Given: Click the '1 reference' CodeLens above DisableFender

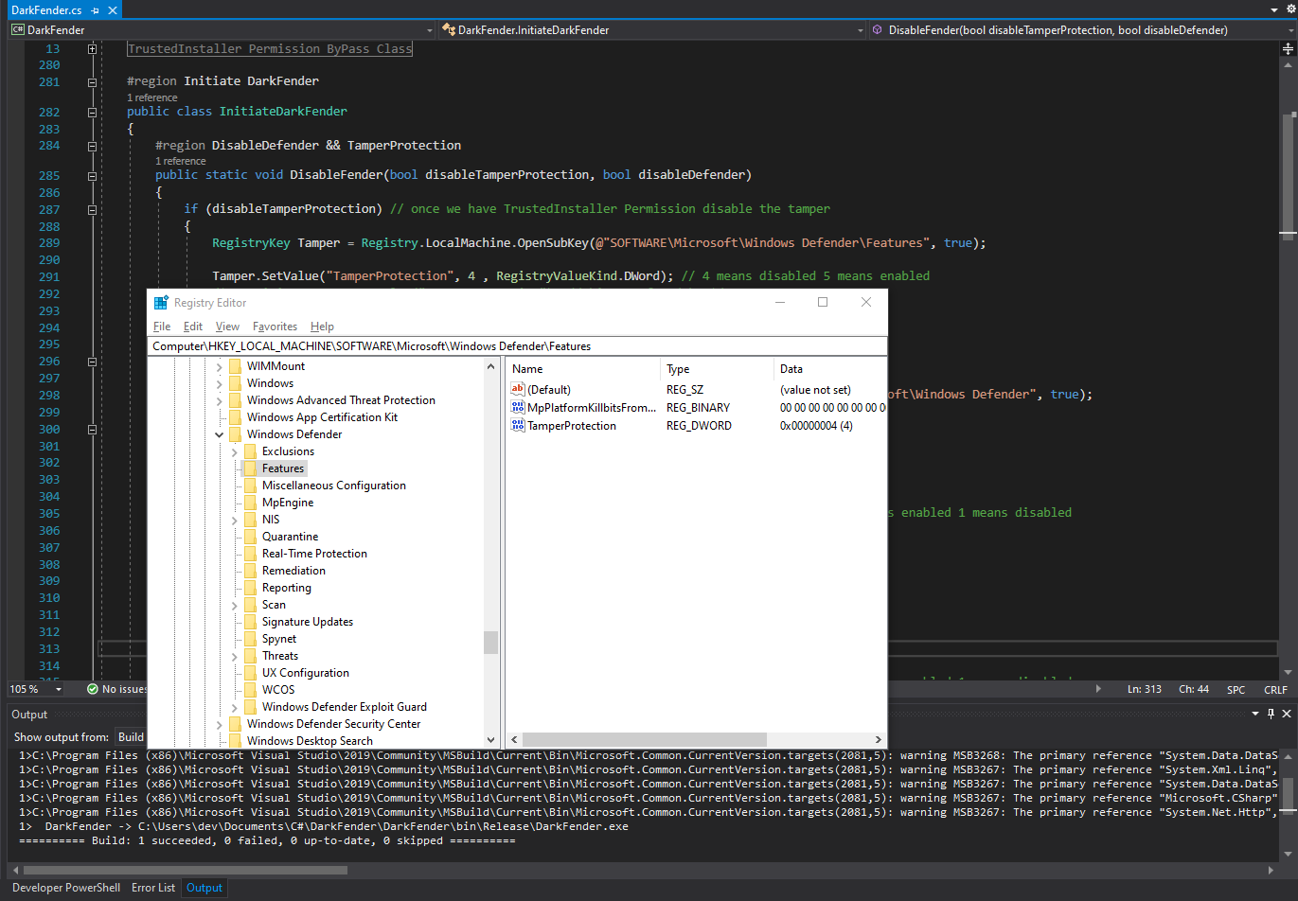Looking at the screenshot, I should tap(180, 161).
